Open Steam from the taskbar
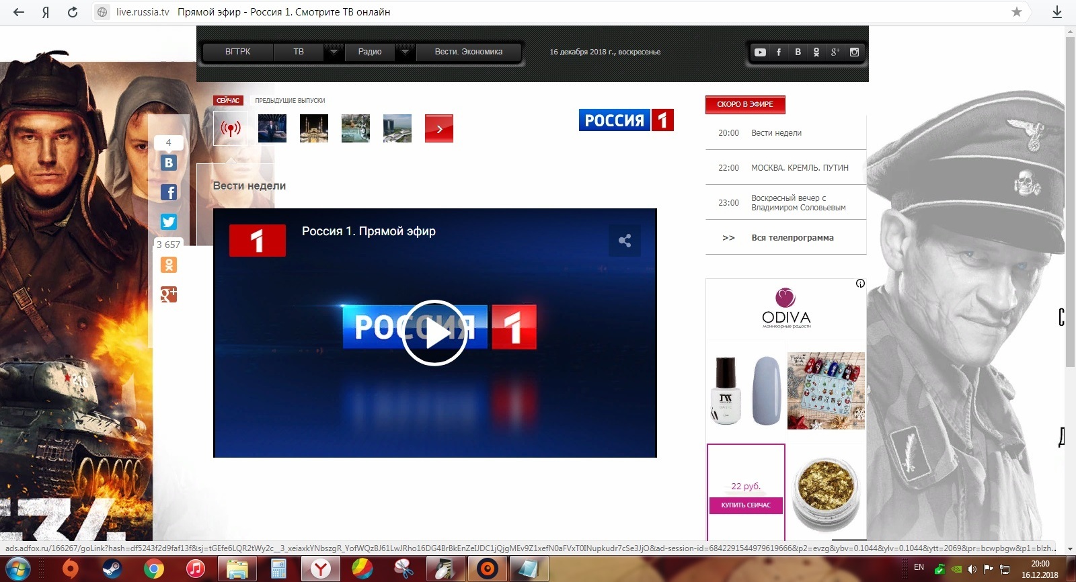1076x582 pixels. click(112, 569)
